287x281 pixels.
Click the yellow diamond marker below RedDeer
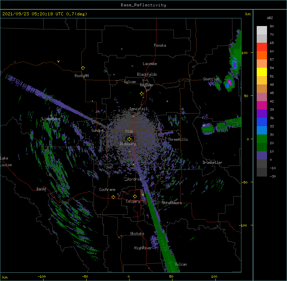click(142, 94)
